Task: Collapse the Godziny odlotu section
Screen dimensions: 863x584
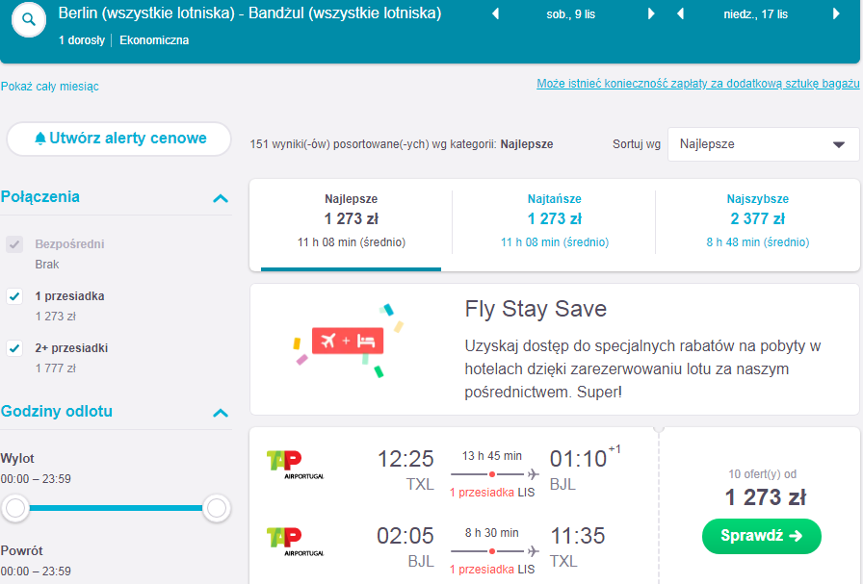Action: (221, 413)
